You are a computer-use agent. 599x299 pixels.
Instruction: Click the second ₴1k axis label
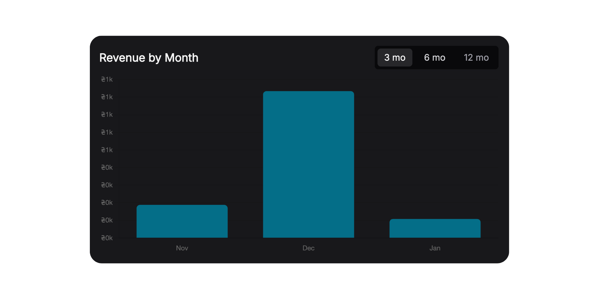(x=106, y=97)
